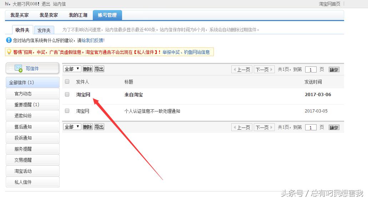368x200 pixels.
Task: Open the message titled 来自淘宝
Action: coord(133,95)
